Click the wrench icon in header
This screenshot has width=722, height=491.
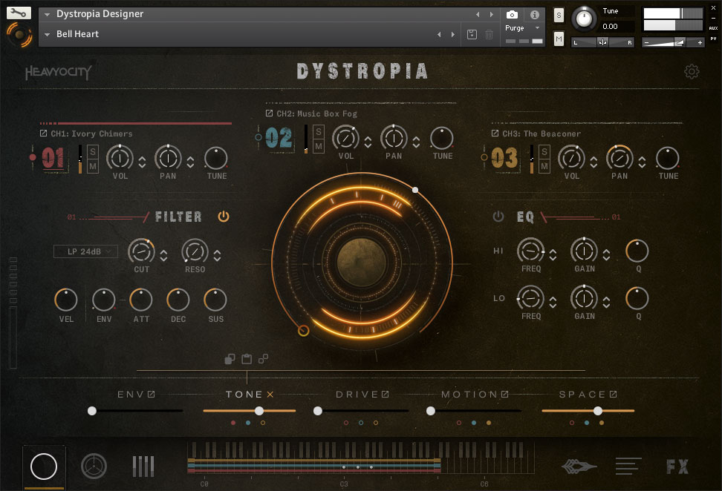tap(19, 13)
